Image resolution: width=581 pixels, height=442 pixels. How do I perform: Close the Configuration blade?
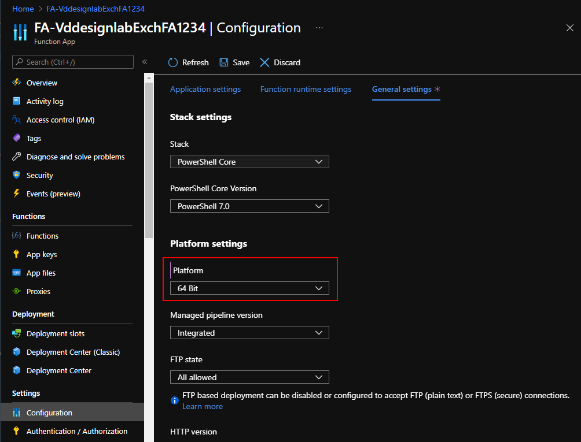[570, 28]
